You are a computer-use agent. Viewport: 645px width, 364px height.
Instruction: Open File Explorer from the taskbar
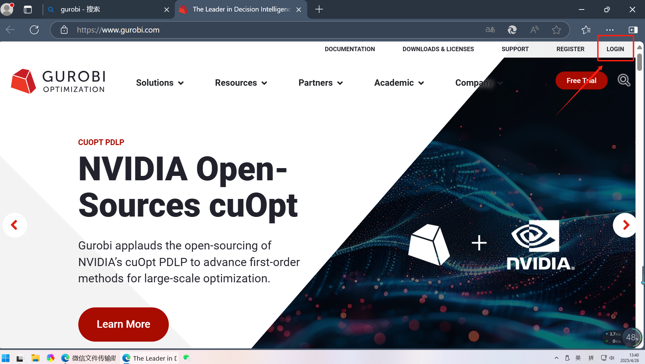click(35, 358)
